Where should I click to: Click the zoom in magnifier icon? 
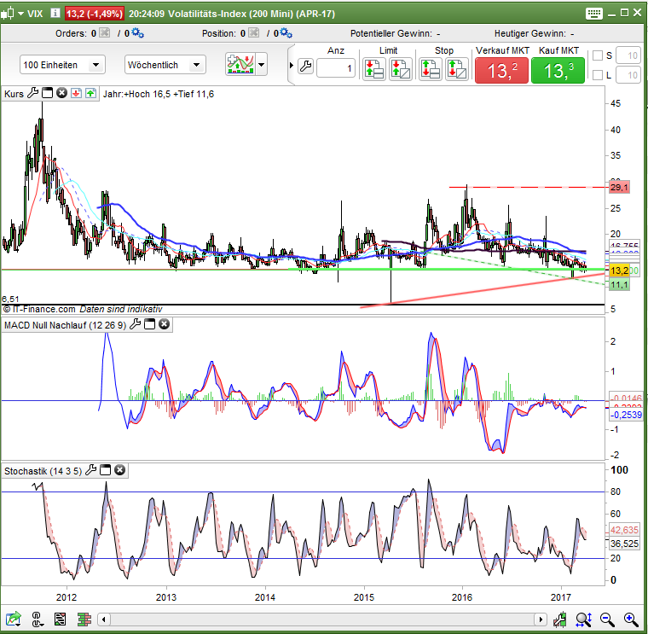pyautogui.click(x=630, y=619)
